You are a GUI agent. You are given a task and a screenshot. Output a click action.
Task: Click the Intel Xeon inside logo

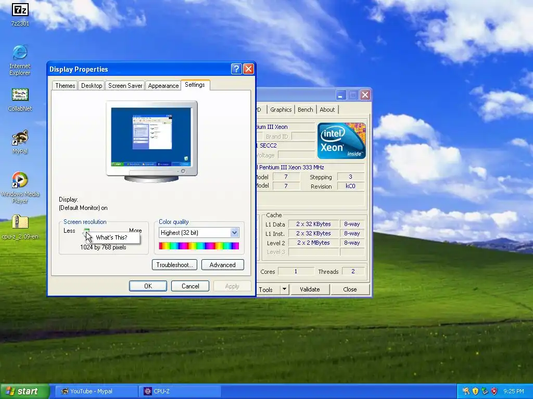[x=341, y=141]
